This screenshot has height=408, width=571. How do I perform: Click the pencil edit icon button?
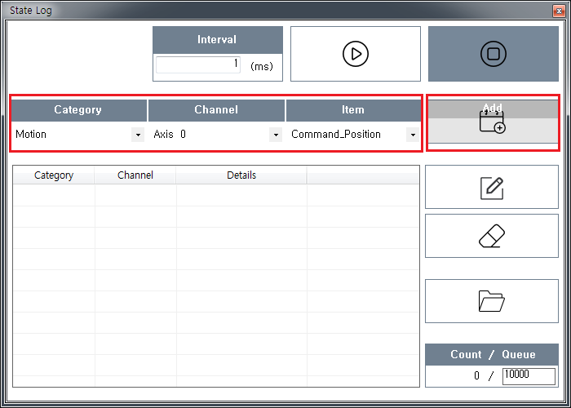click(x=491, y=188)
